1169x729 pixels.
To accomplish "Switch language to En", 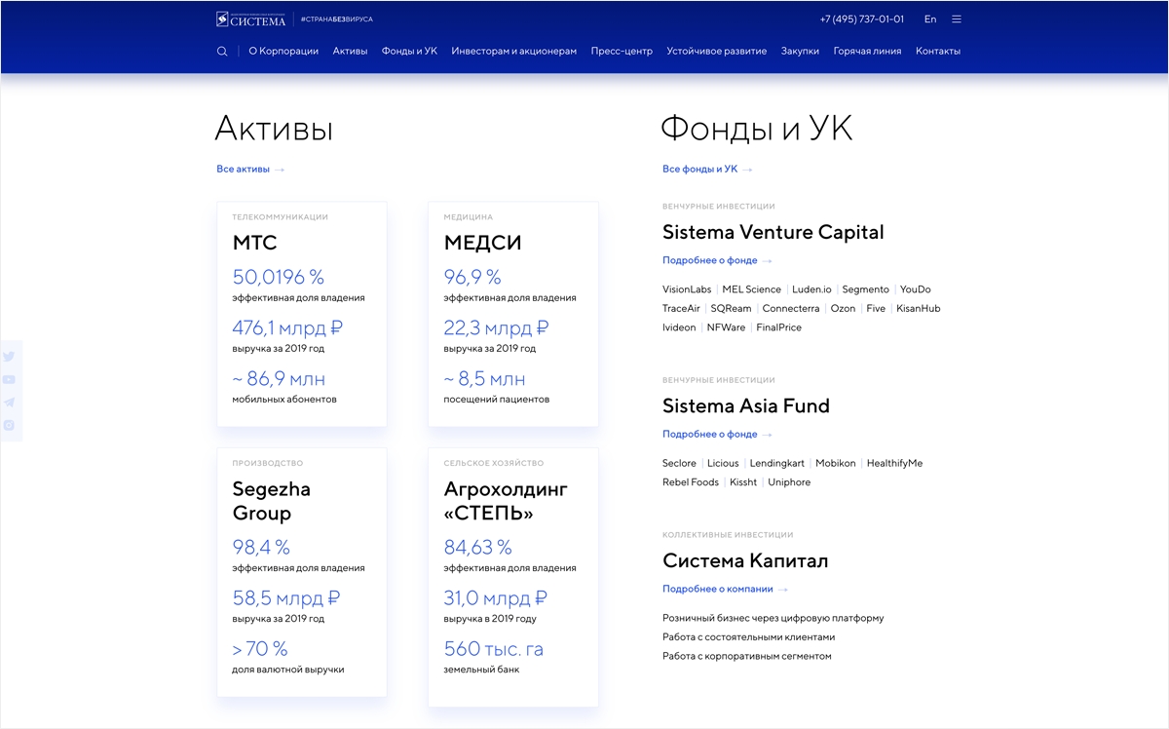I will click(930, 19).
